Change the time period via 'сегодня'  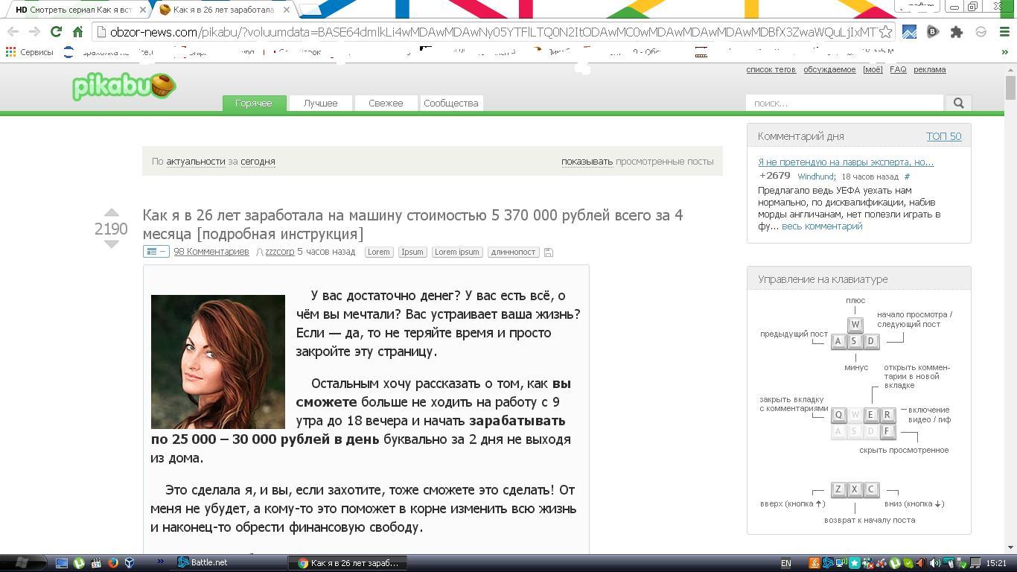[258, 162]
